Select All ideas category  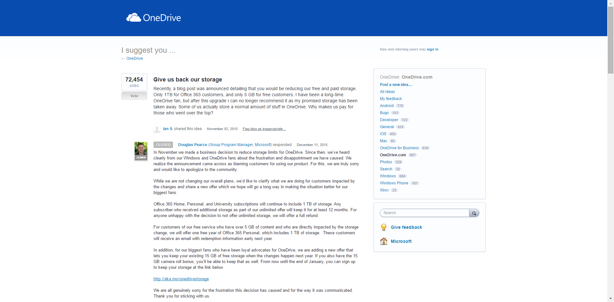387,92
